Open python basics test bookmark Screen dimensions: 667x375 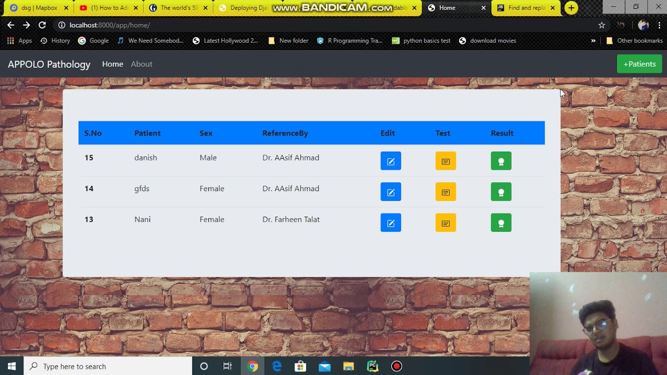[x=421, y=41]
